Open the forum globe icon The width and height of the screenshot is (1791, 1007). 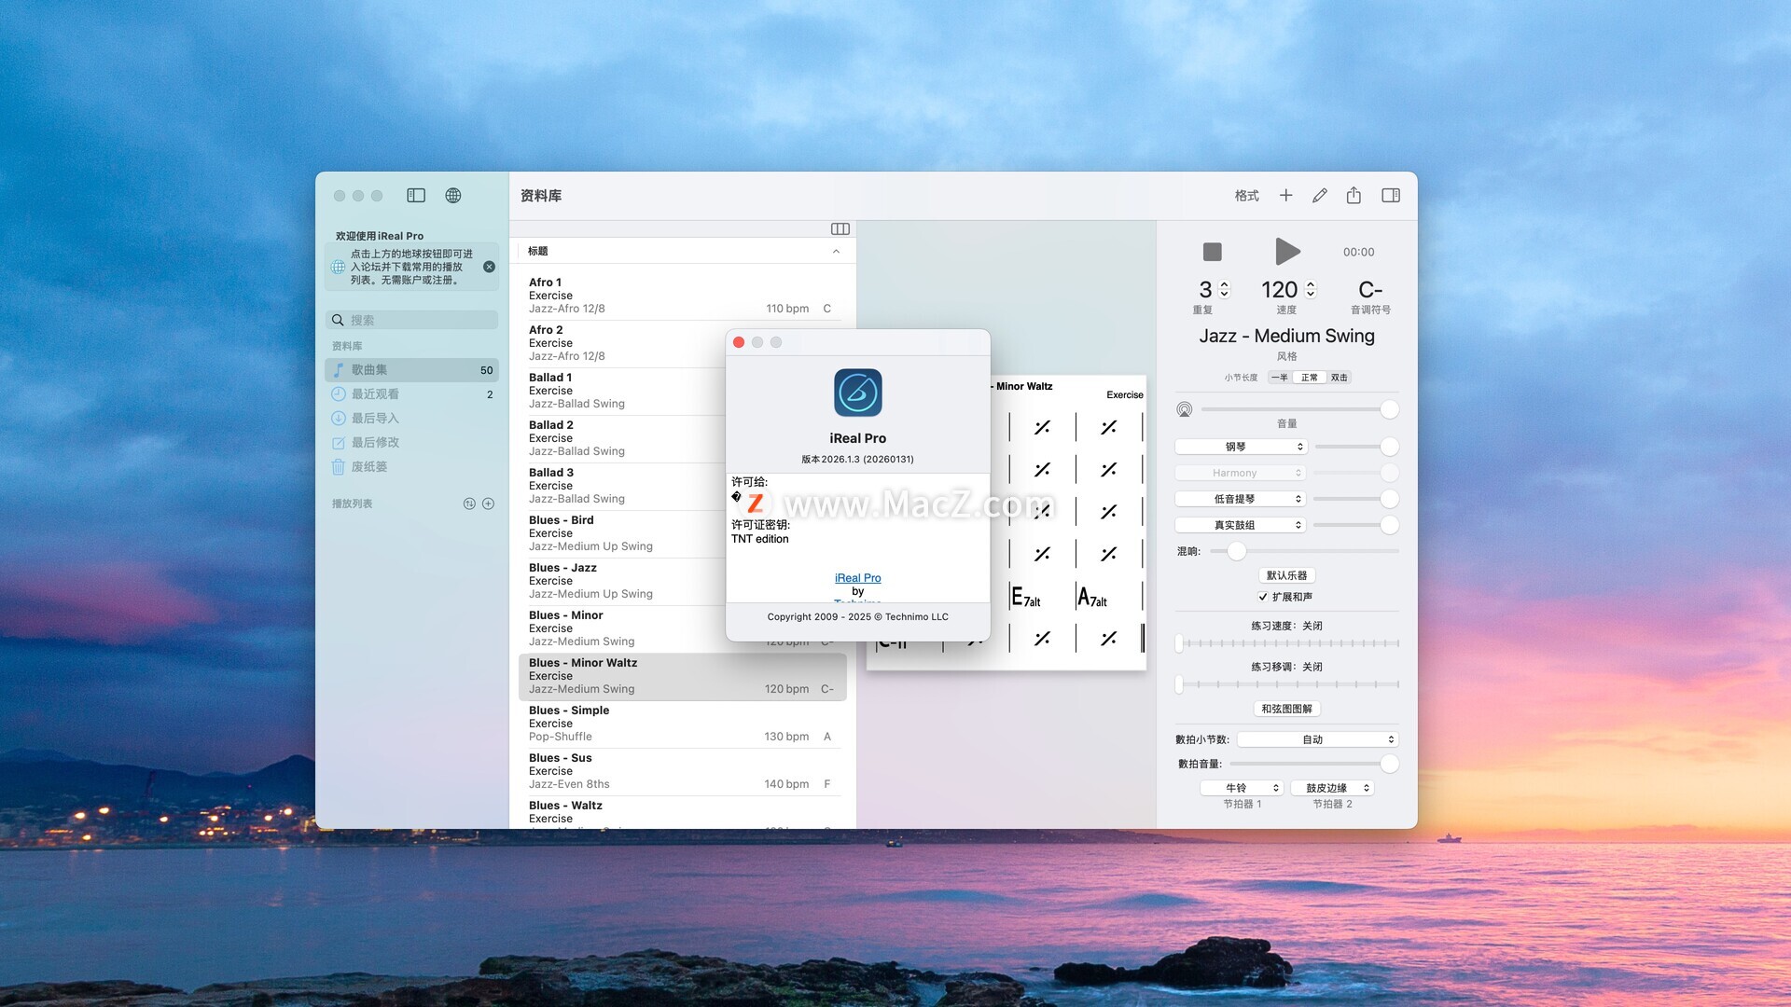coord(452,195)
